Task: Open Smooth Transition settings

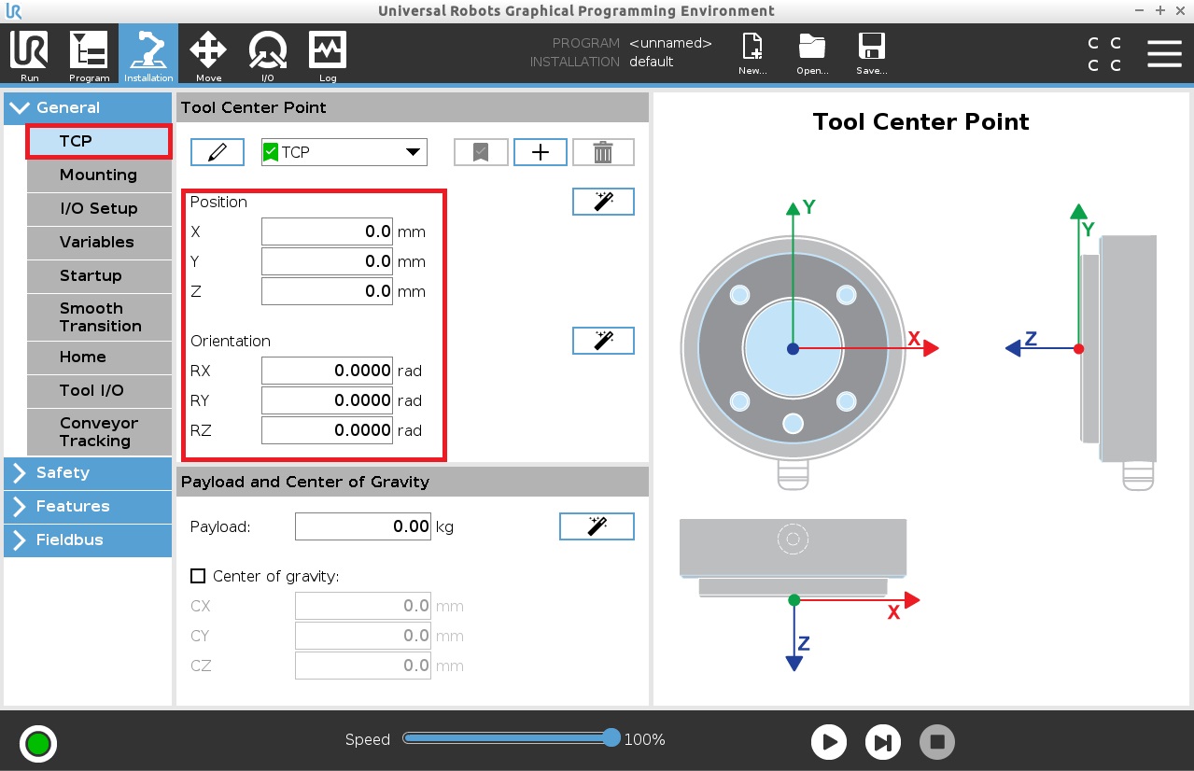Action: click(x=99, y=317)
